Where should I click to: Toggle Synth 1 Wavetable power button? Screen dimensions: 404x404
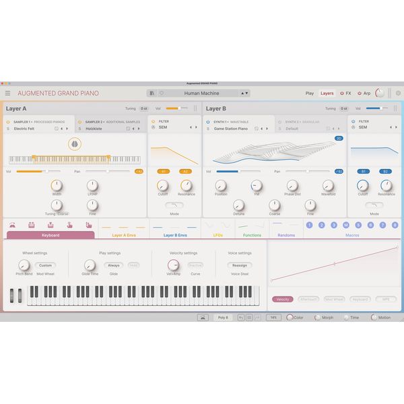pos(208,122)
